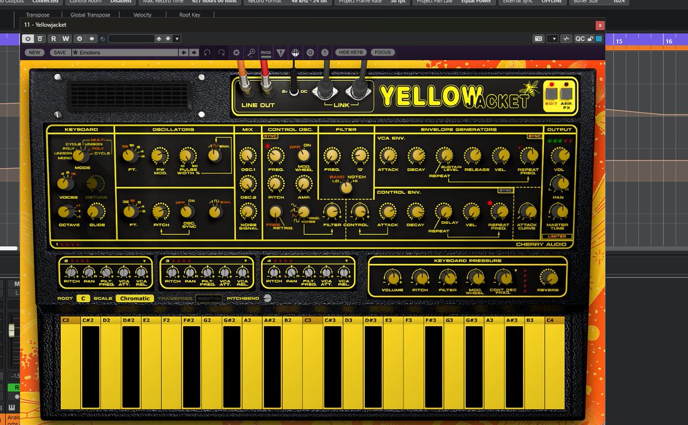This screenshot has height=425, width=688.
Task: Click the PITCHBEND knob
Action: pyautogui.click(x=268, y=298)
